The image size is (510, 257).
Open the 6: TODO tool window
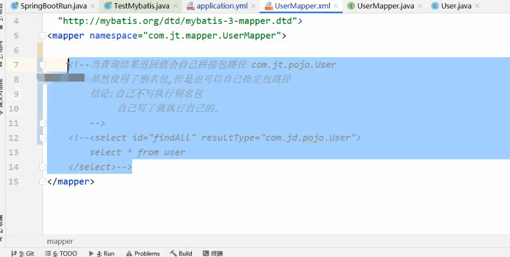61,253
